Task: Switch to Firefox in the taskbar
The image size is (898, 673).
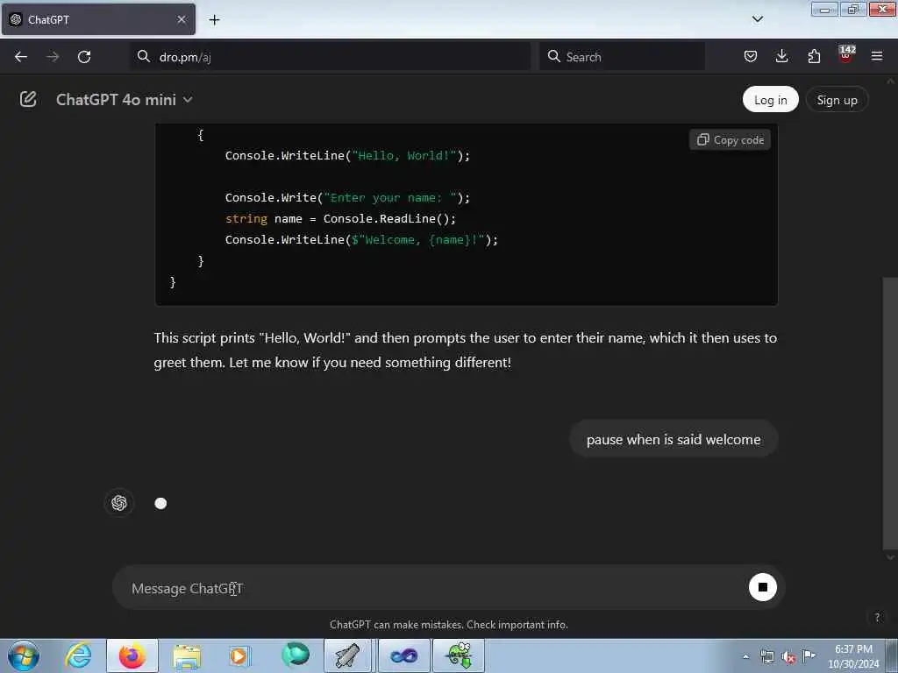Action: (132, 655)
